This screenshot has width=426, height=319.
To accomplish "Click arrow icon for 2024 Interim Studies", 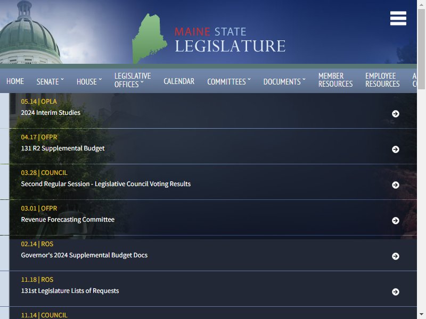I will click(x=396, y=114).
